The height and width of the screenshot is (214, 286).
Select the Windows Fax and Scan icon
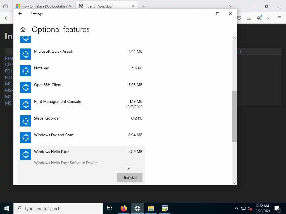coord(25,138)
